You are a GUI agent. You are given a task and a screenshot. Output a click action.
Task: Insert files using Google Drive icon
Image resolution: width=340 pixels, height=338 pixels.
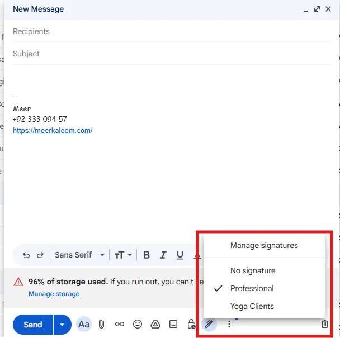(155, 324)
